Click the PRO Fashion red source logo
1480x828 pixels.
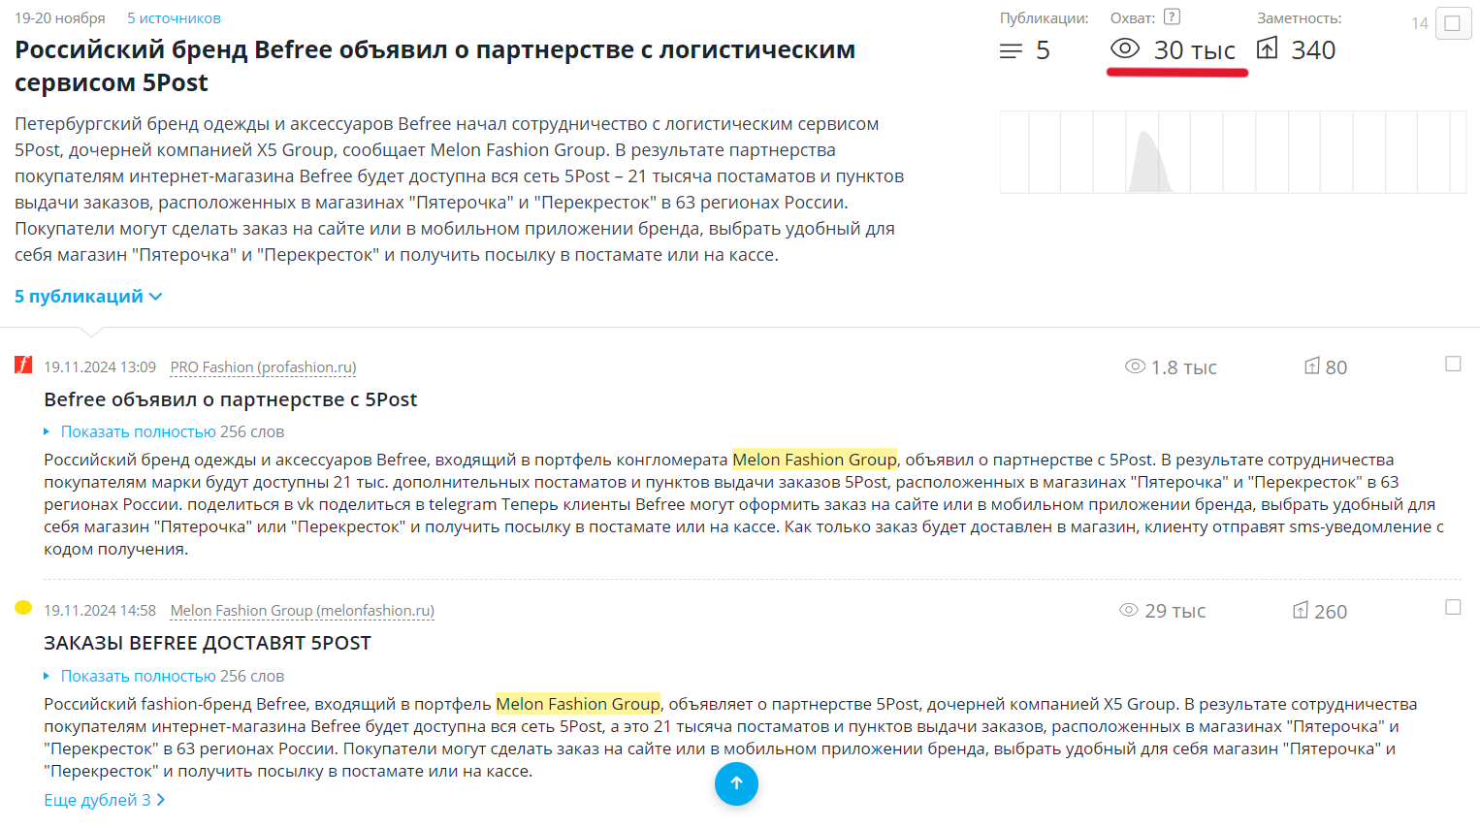23,365
